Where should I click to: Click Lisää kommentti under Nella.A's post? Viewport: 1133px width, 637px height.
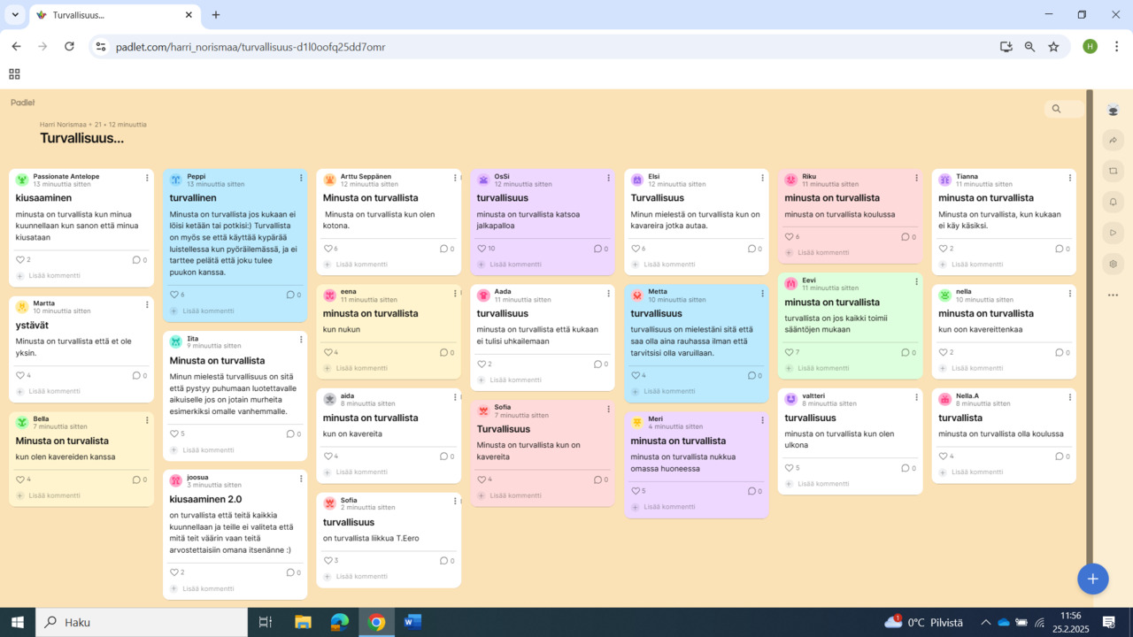(x=972, y=472)
